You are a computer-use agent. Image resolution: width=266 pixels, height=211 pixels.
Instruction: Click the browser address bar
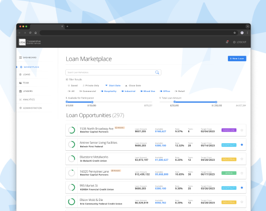pyautogui.click(x=139, y=33)
